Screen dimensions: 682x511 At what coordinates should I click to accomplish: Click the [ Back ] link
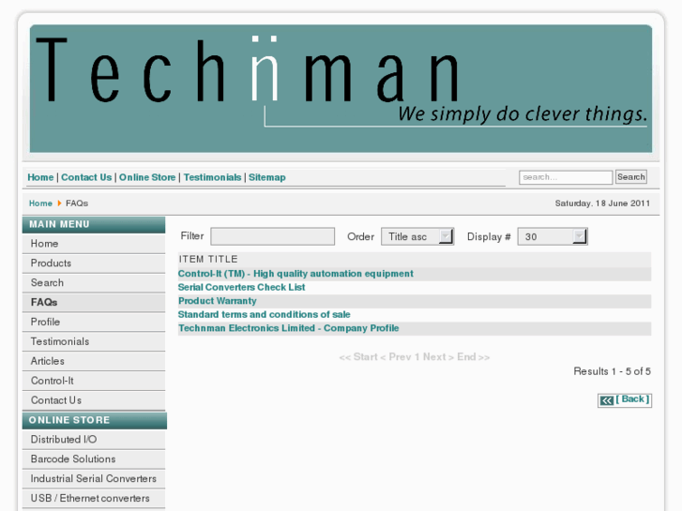coord(632,399)
